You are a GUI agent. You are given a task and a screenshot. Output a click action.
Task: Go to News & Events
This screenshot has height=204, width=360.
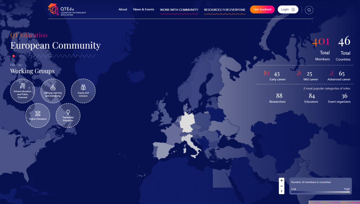(143, 9)
